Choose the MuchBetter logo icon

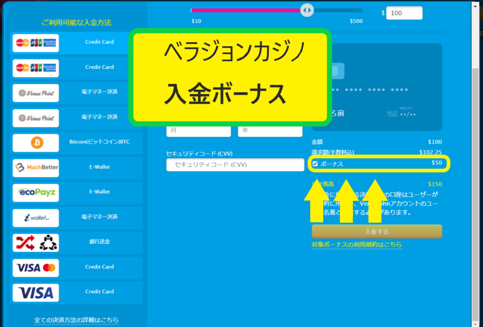(36, 168)
